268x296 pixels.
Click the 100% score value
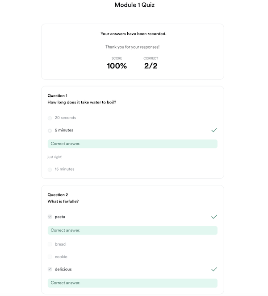pyautogui.click(x=117, y=66)
